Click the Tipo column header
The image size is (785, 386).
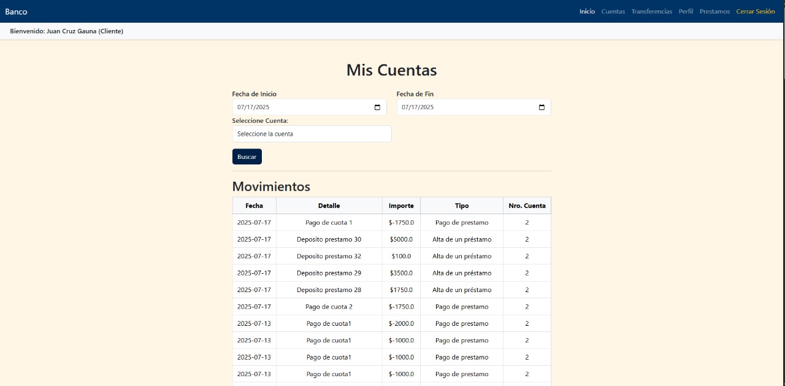pyautogui.click(x=462, y=206)
